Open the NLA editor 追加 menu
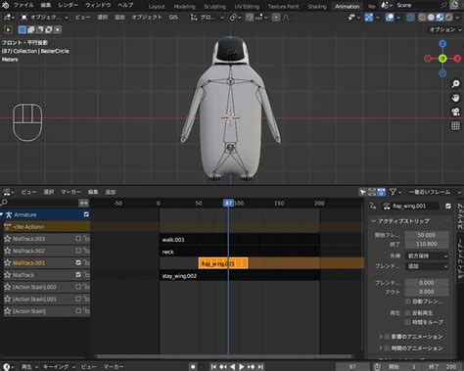 (x=111, y=192)
